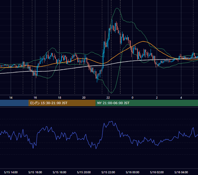
Task: Click the white dotted horizontal price line
Action: [x=99, y=67]
